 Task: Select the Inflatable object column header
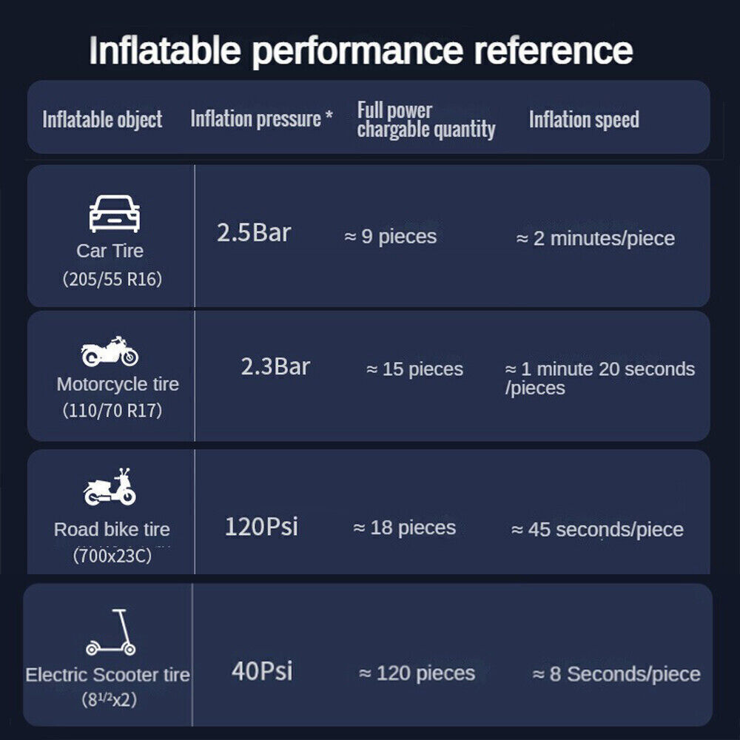tap(102, 119)
